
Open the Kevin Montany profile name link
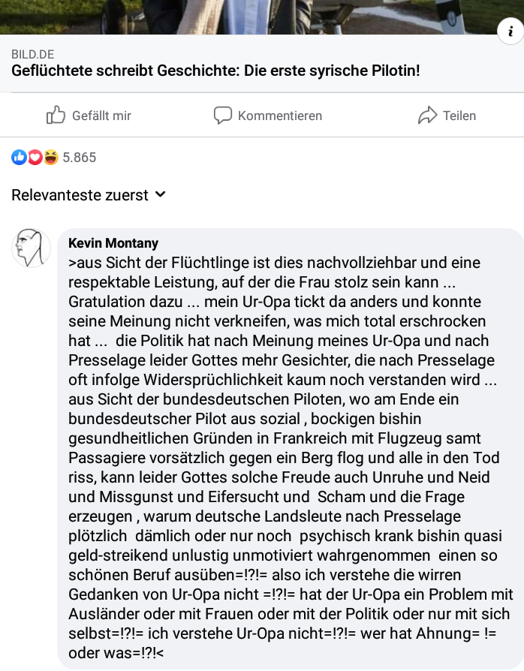113,243
